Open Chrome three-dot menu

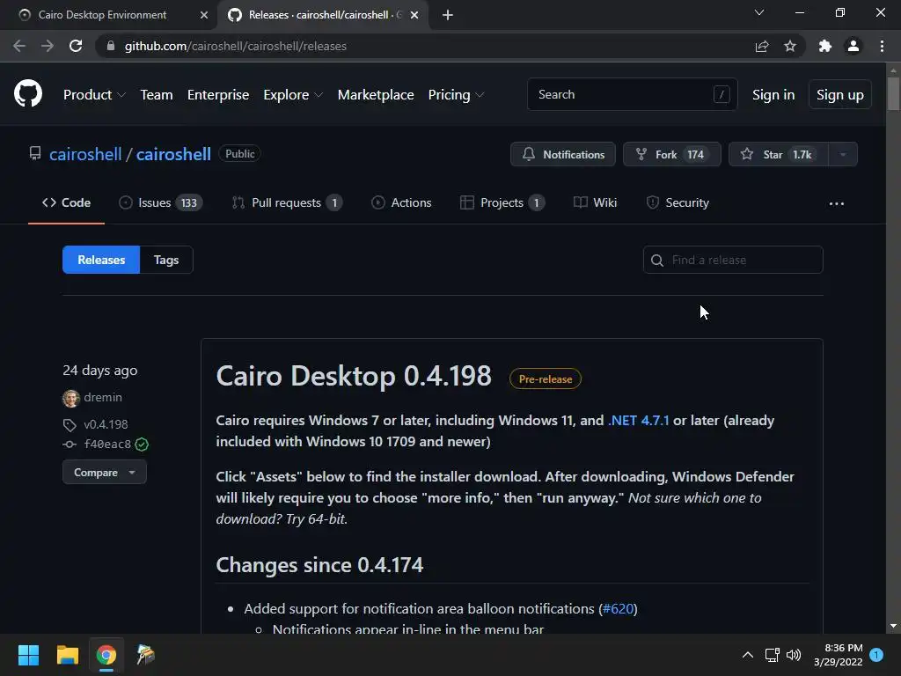click(882, 46)
